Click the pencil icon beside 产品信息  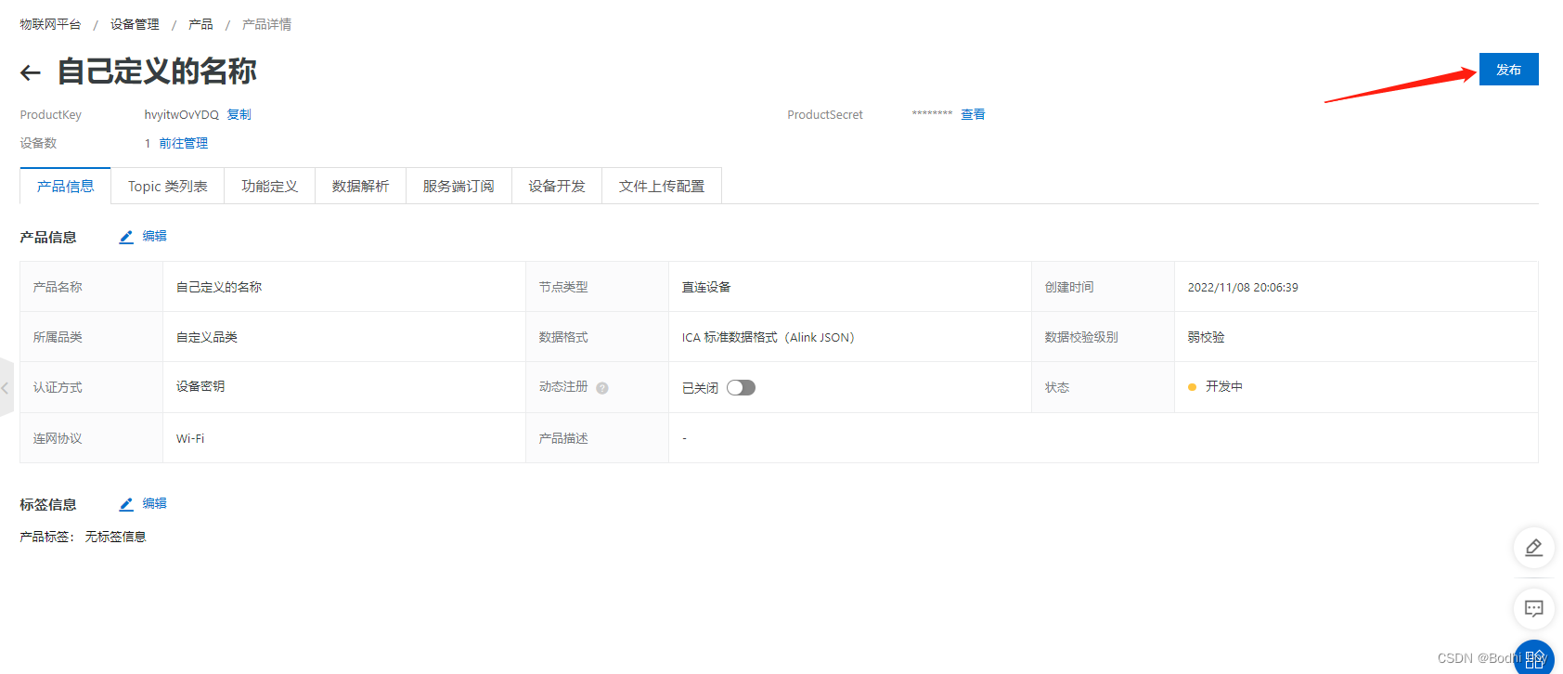[126, 237]
